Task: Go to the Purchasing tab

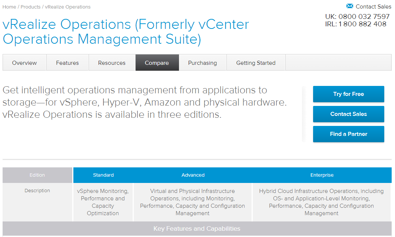Action: [x=202, y=63]
